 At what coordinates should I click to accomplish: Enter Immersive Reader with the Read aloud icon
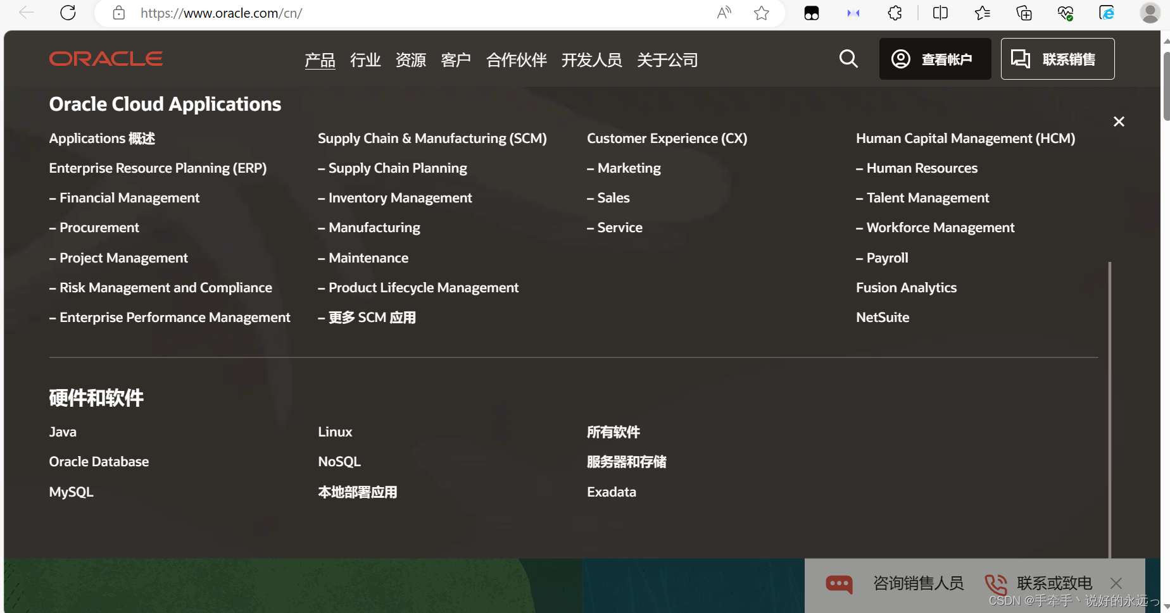click(x=724, y=13)
